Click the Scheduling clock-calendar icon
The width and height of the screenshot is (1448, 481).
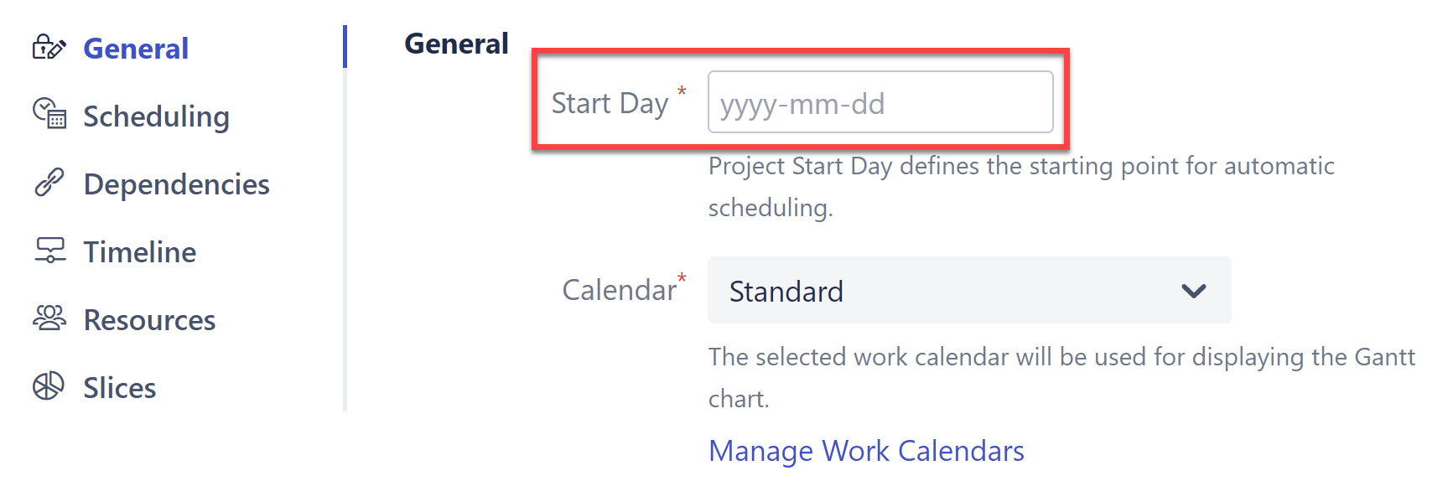point(49,114)
